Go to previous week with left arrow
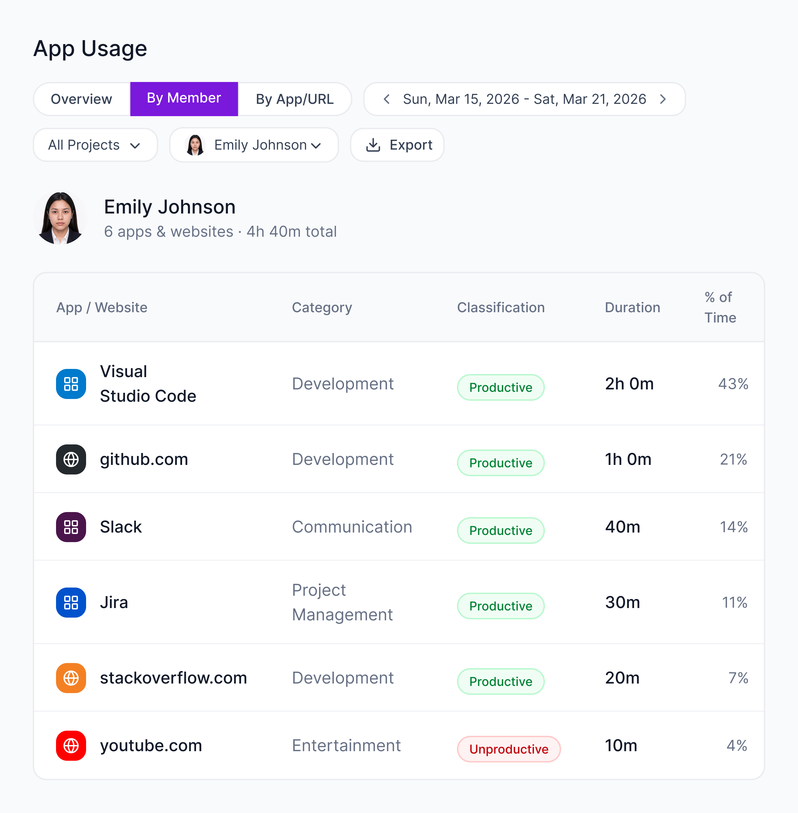The width and height of the screenshot is (798, 813). click(x=386, y=99)
